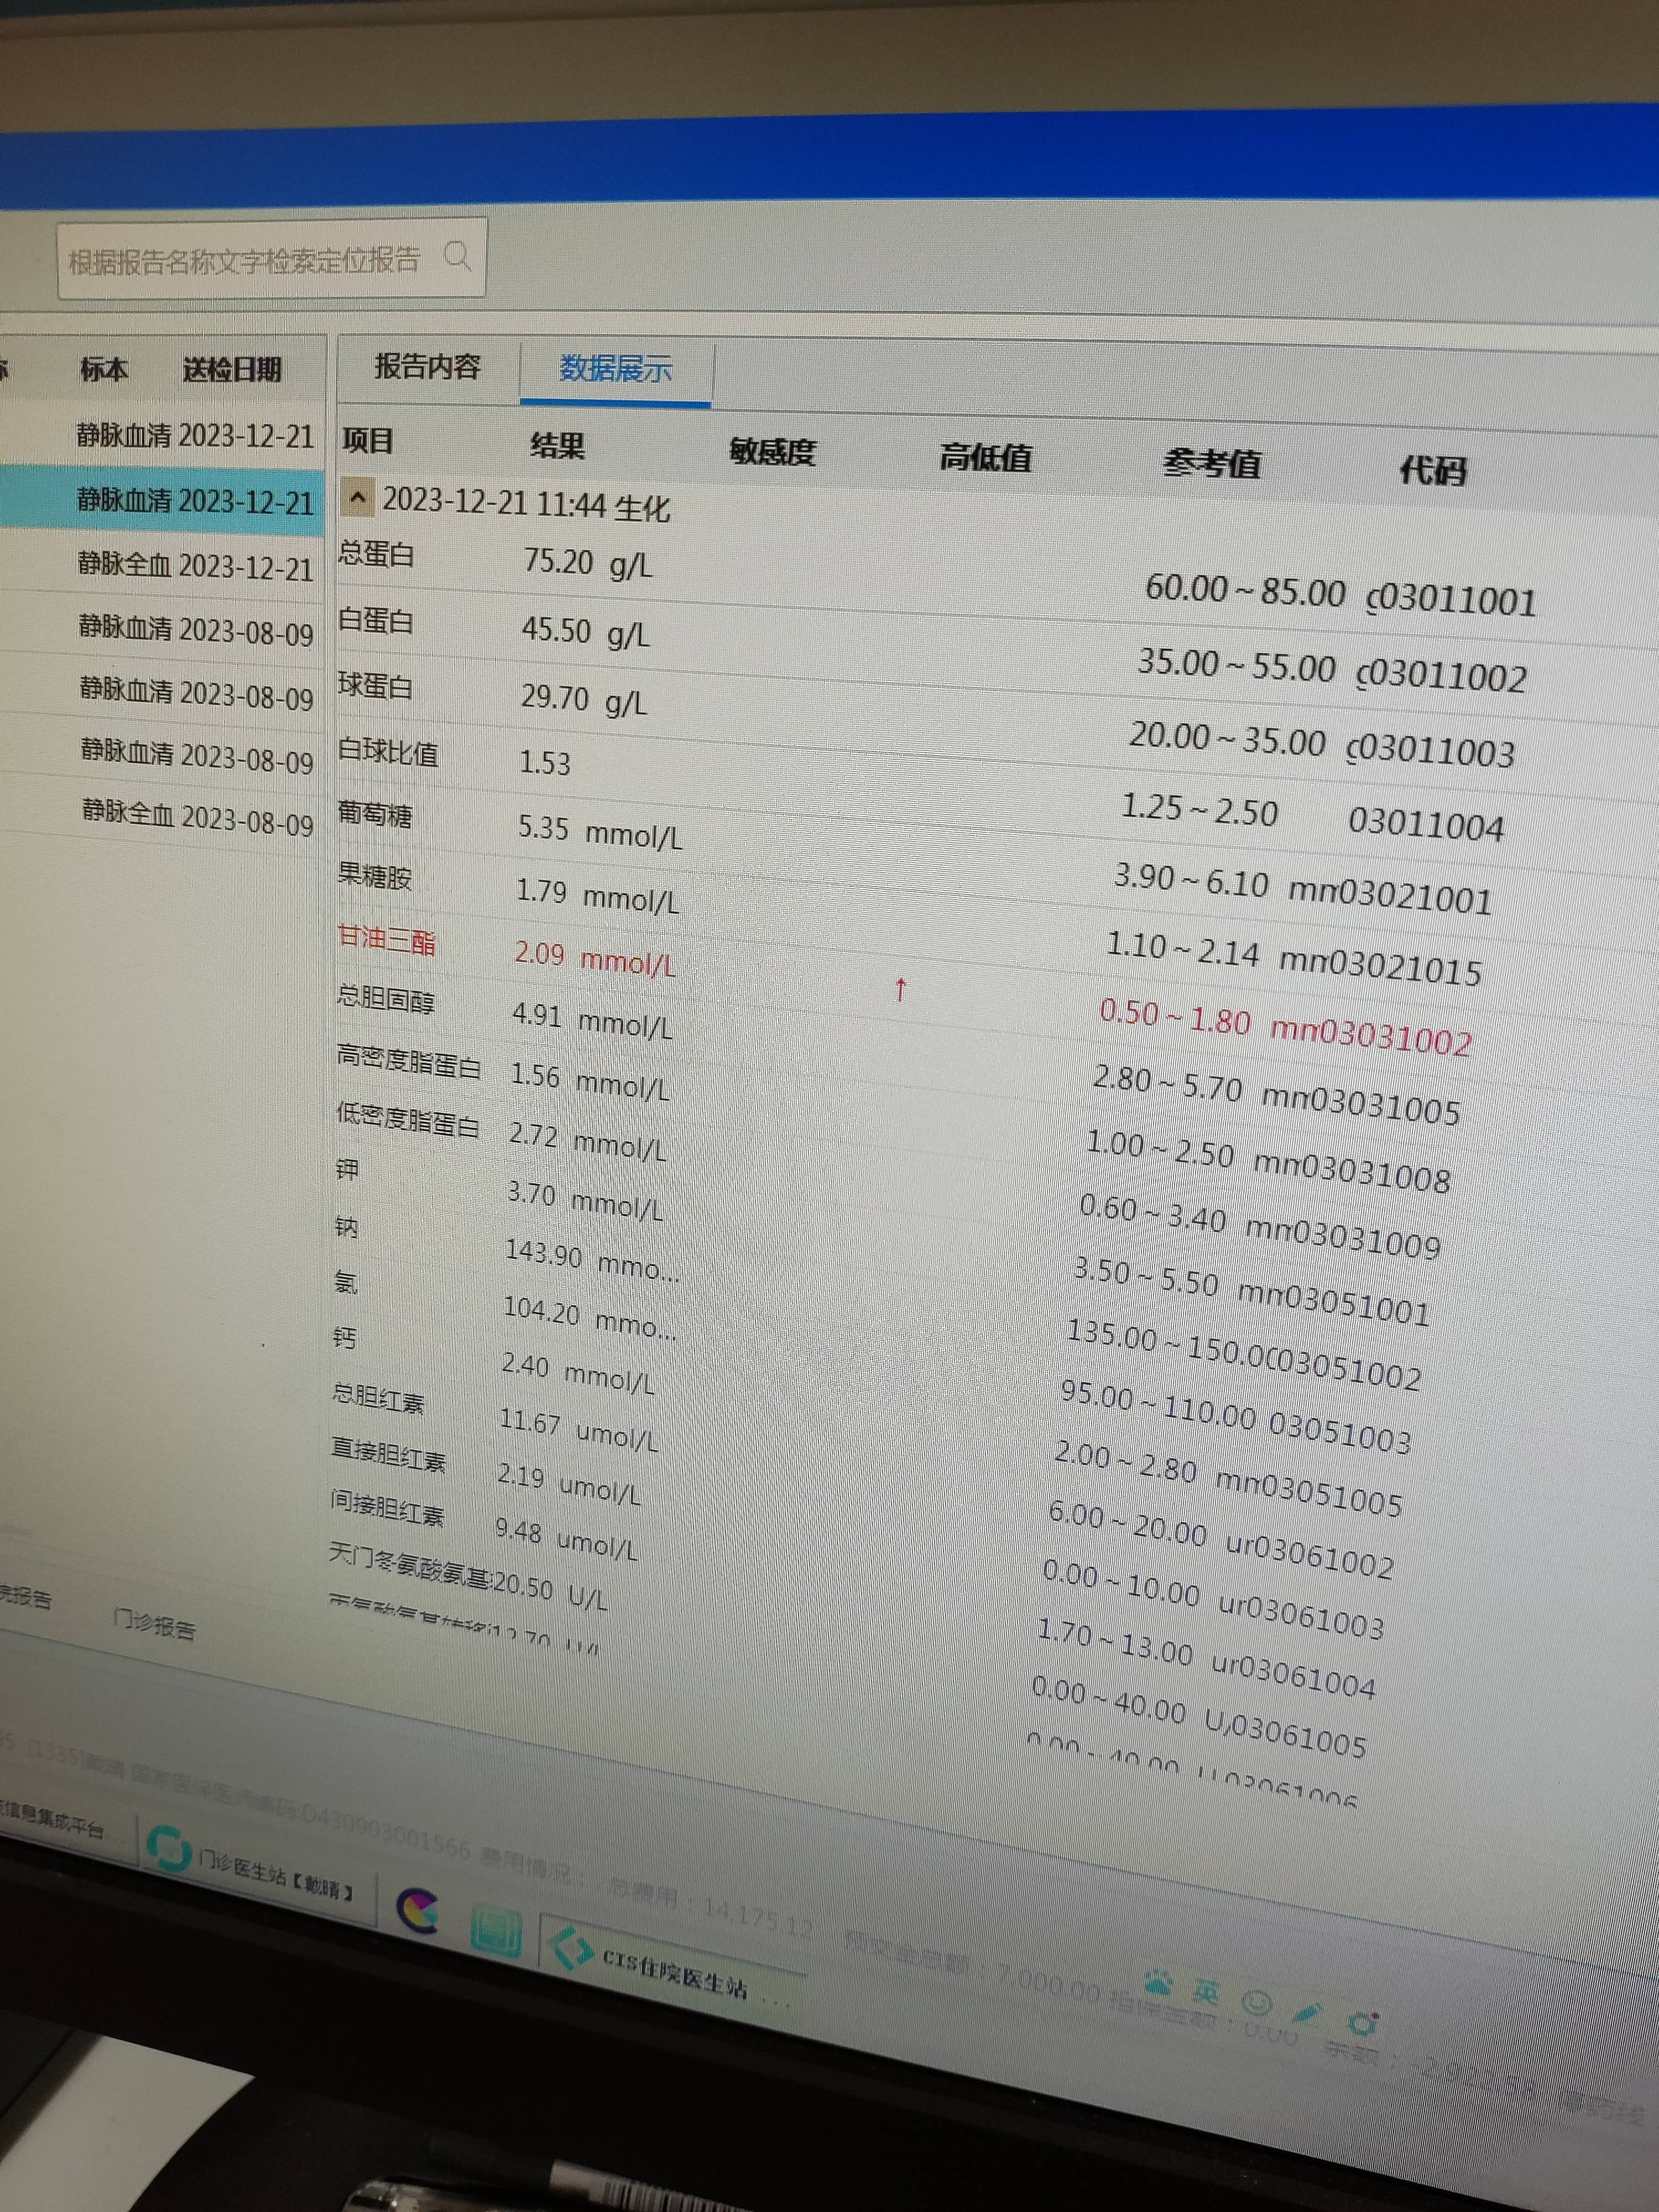
Task: Open 门诊报告 at the bottom left
Action: coord(154,1625)
